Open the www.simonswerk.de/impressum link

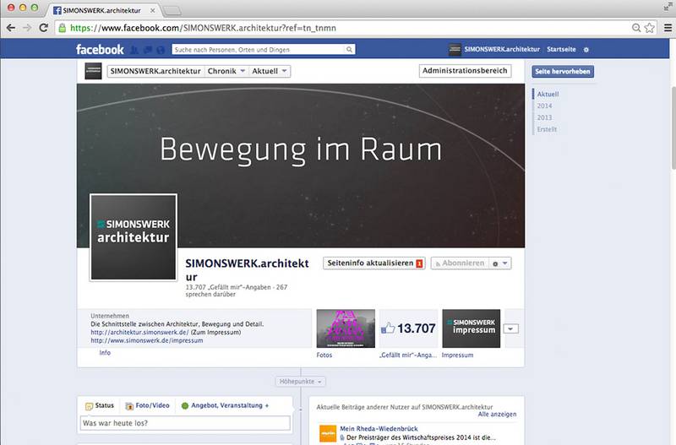pyautogui.click(x=146, y=341)
